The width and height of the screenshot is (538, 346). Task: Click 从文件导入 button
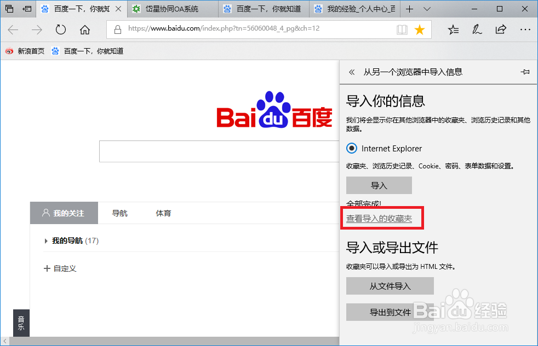[390, 286]
